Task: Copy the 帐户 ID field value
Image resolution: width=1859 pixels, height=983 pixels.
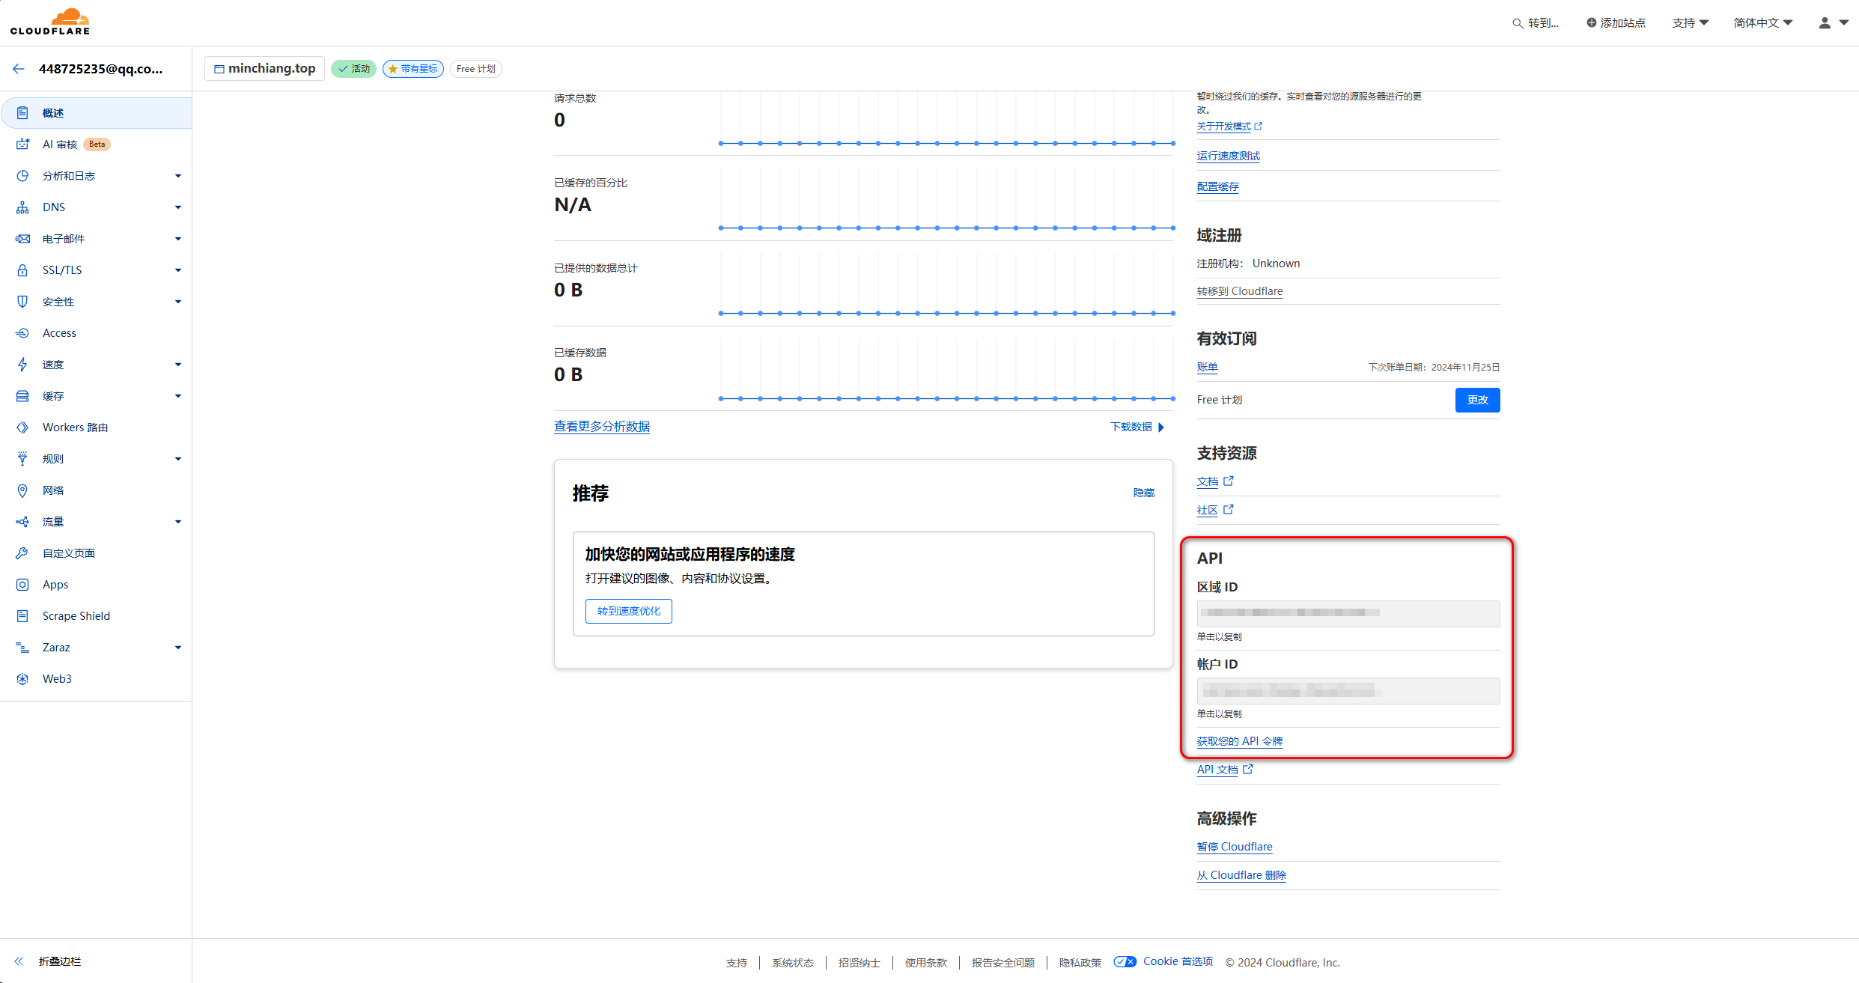Action: click(1348, 690)
